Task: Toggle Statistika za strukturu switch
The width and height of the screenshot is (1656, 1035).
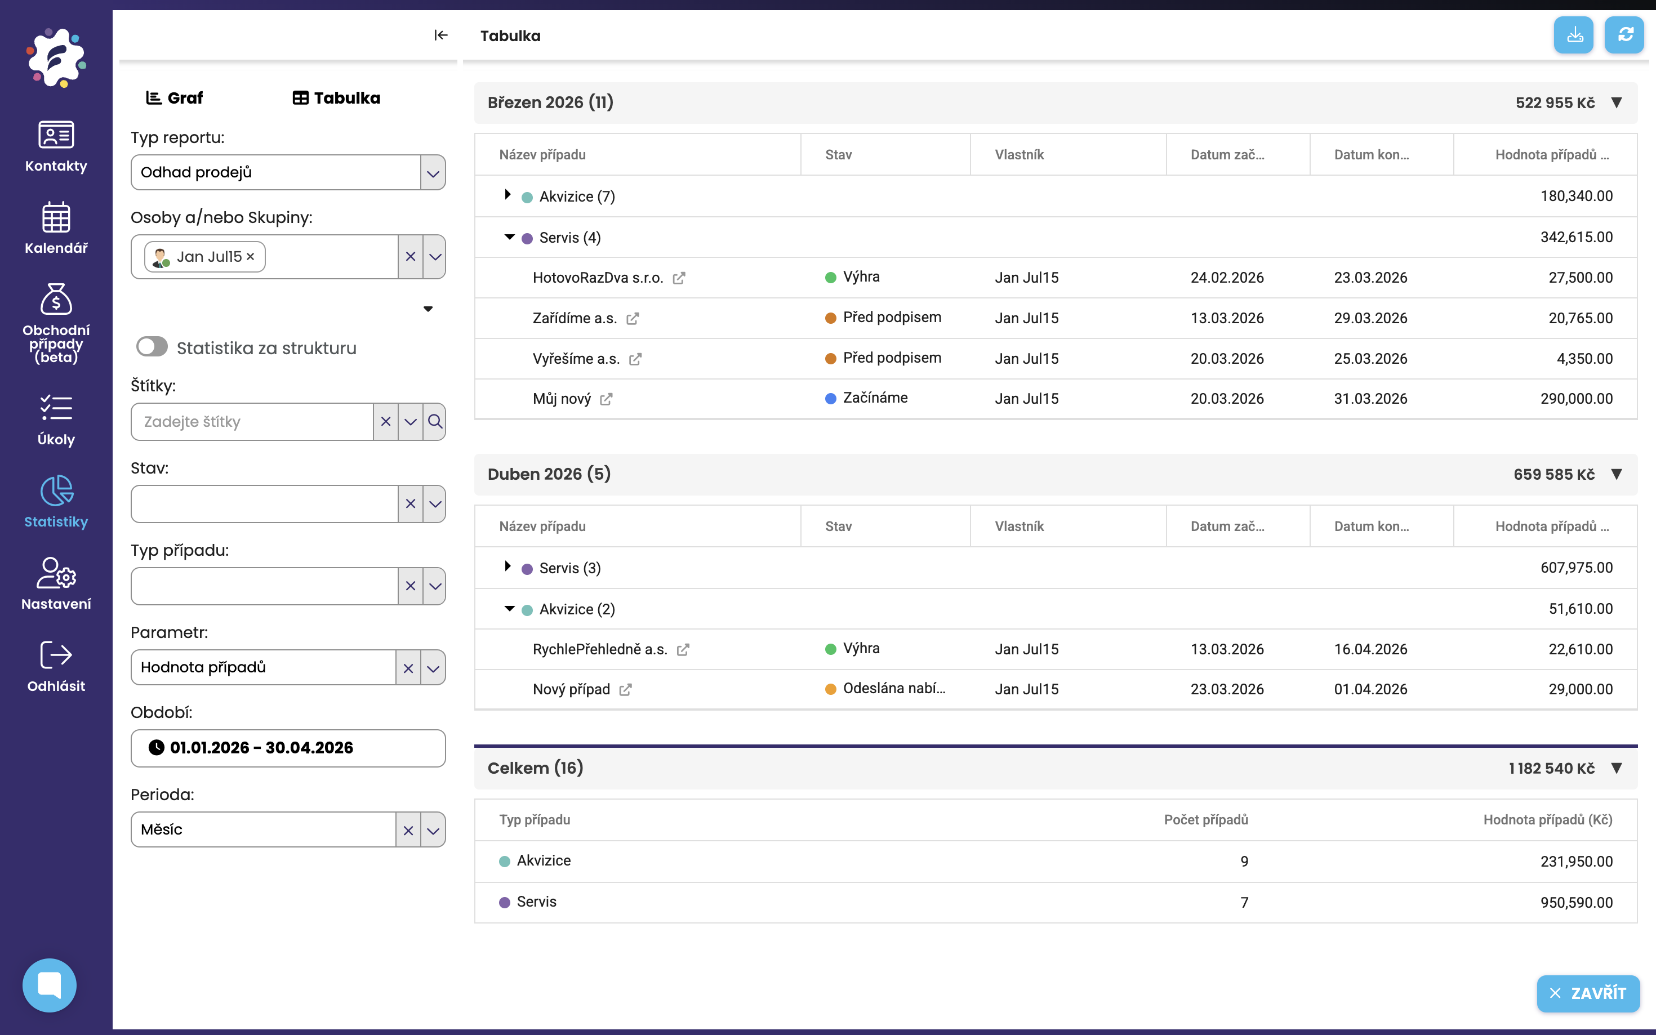Action: 152,347
